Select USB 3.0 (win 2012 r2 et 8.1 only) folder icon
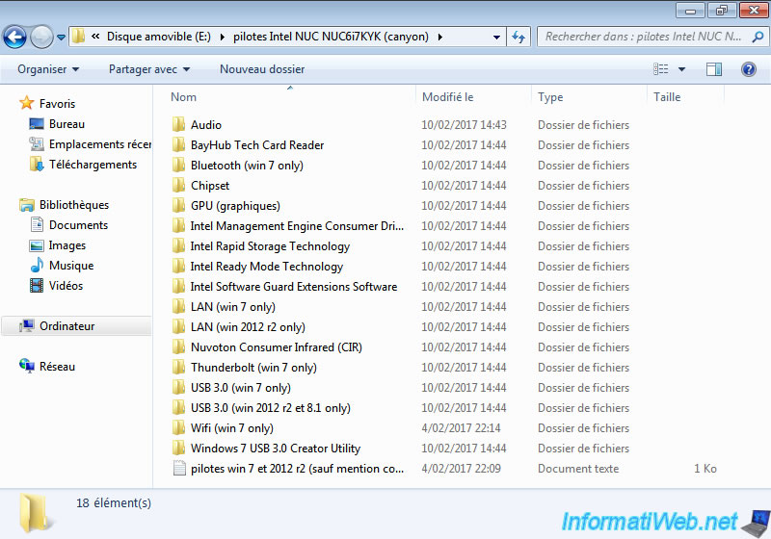This screenshot has height=539, width=771. (x=179, y=407)
